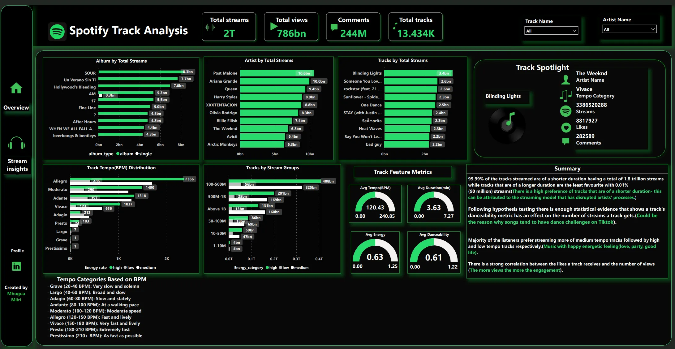Click the Spotify logo icon in header

pyautogui.click(x=57, y=32)
